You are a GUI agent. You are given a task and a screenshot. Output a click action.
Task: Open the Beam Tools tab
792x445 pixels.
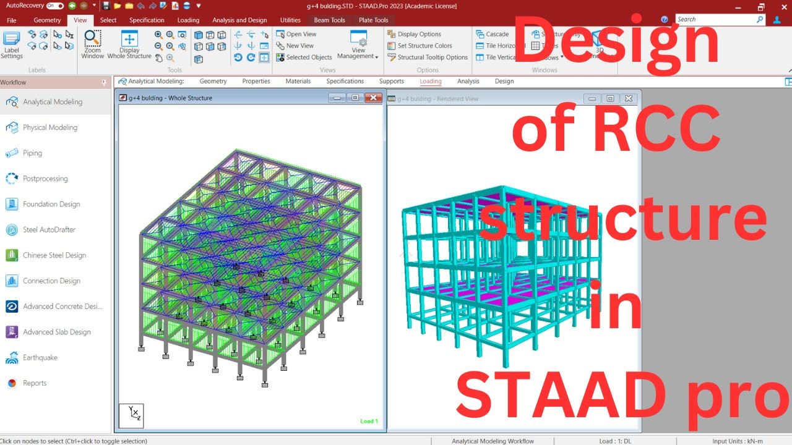tap(330, 20)
